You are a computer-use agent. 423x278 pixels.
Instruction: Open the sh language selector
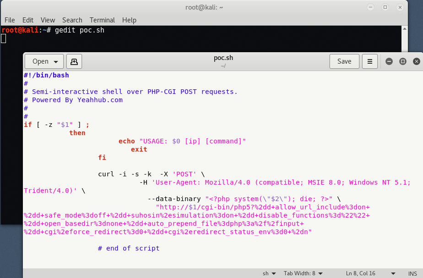269,273
